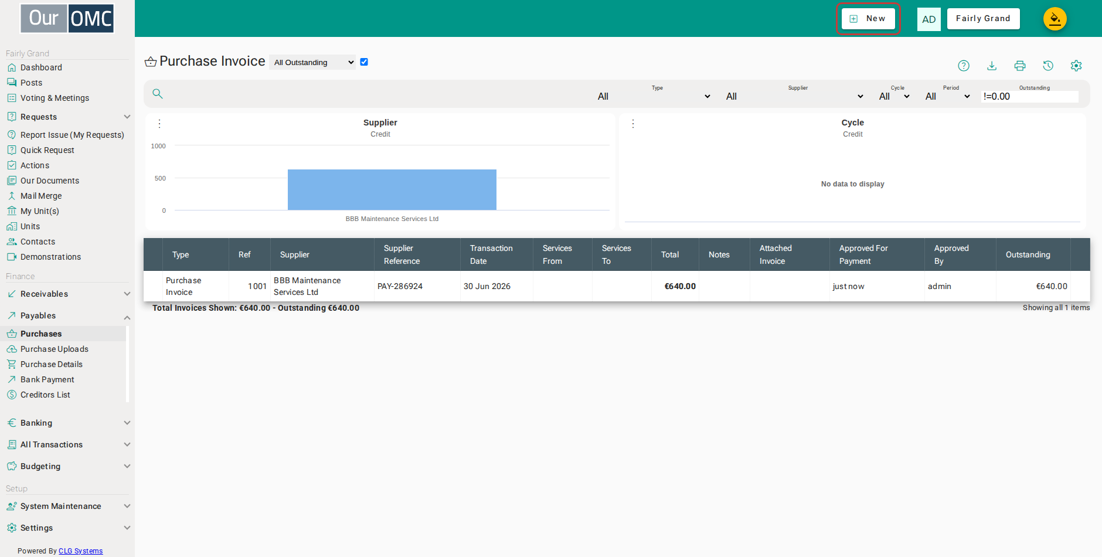The height and width of the screenshot is (557, 1102).
Task: Toggle the checkbox beside All Outstanding
Action: (364, 62)
